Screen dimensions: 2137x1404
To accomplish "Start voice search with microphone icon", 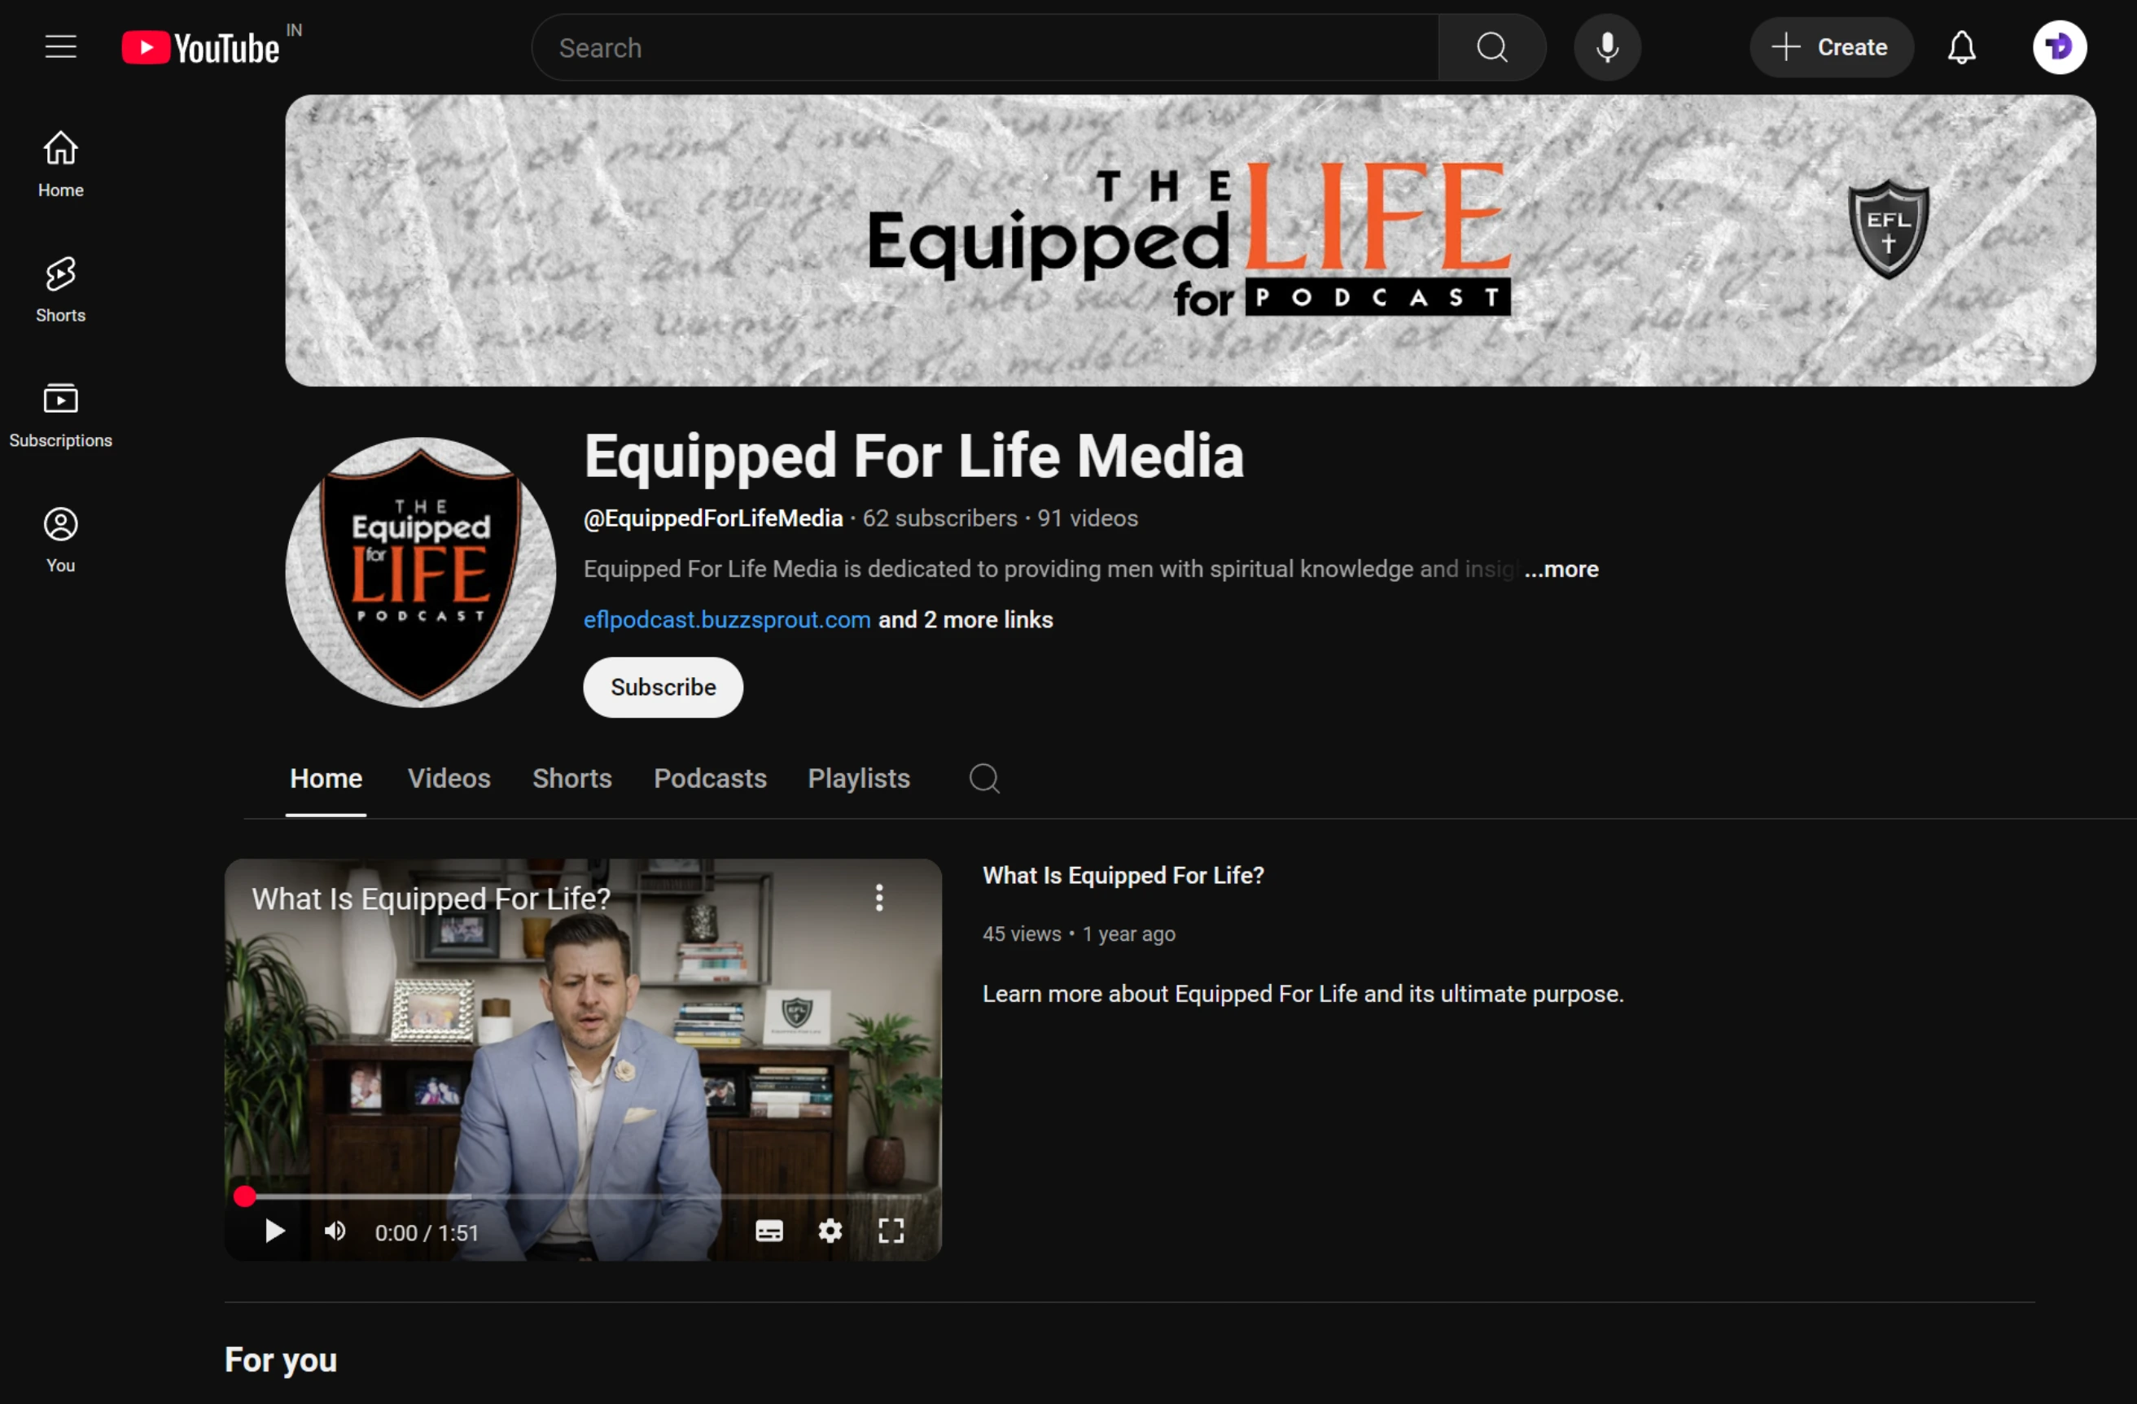I will (x=1607, y=47).
